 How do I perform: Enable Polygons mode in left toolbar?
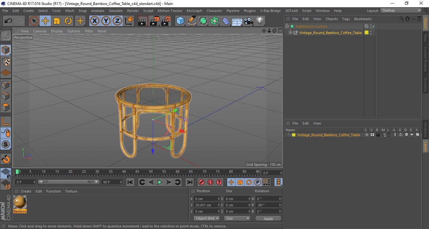click(x=6, y=107)
